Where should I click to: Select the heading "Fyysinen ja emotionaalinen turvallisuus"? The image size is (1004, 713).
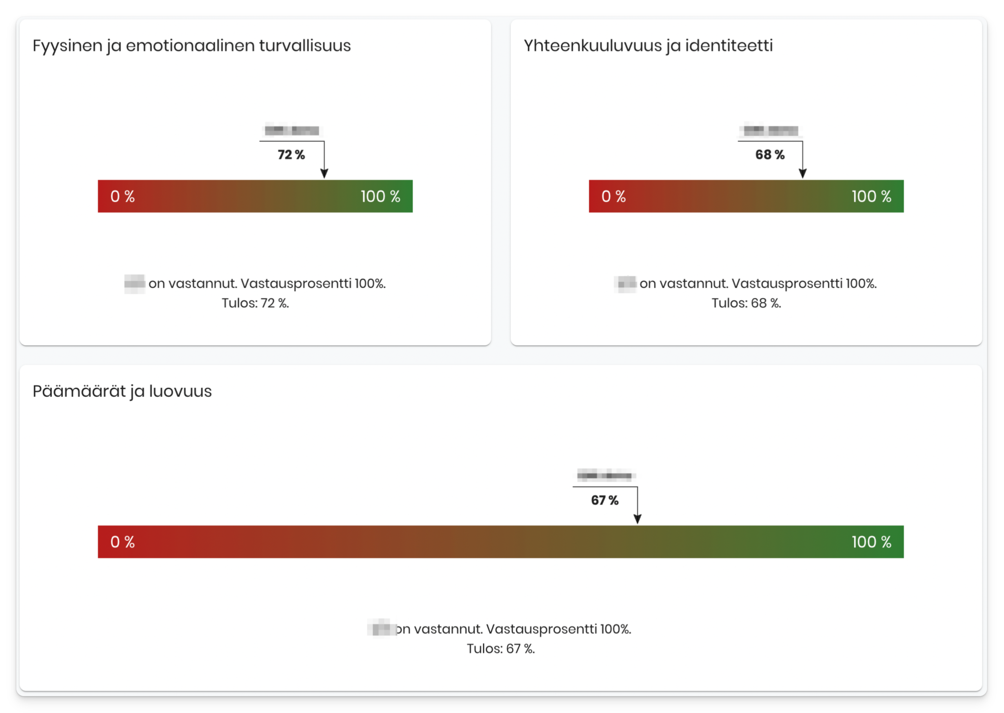(x=191, y=45)
